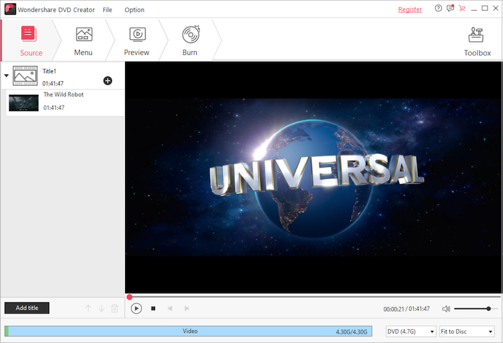Screen dimensions: 503x343
Task: Move the selected item up
Action: click(88, 308)
